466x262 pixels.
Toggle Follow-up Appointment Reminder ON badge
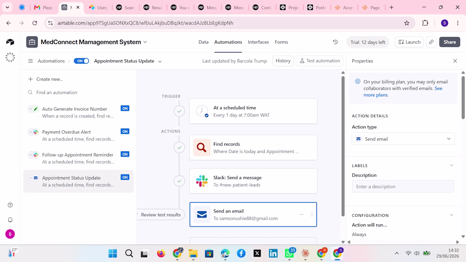point(125,154)
